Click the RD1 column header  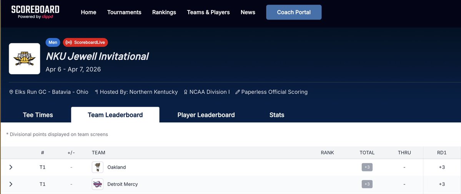pyautogui.click(x=442, y=153)
